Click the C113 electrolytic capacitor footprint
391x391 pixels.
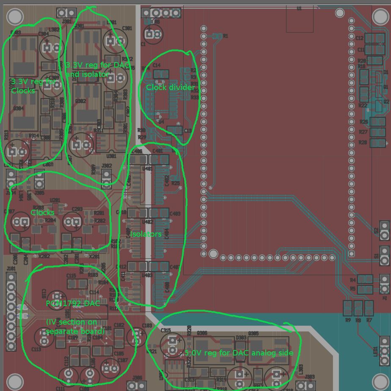pyautogui.click(x=44, y=337)
